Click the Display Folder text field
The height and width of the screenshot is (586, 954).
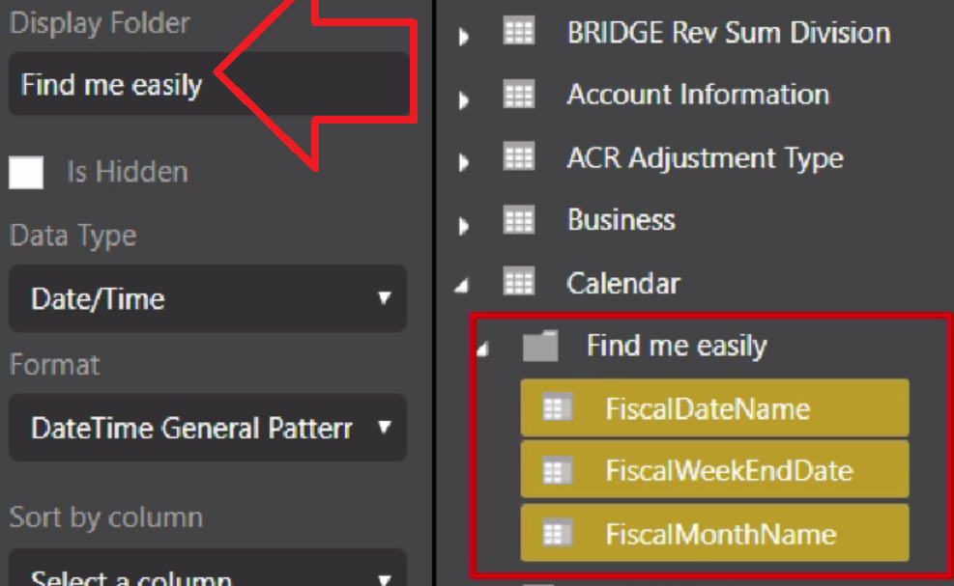[x=209, y=84]
